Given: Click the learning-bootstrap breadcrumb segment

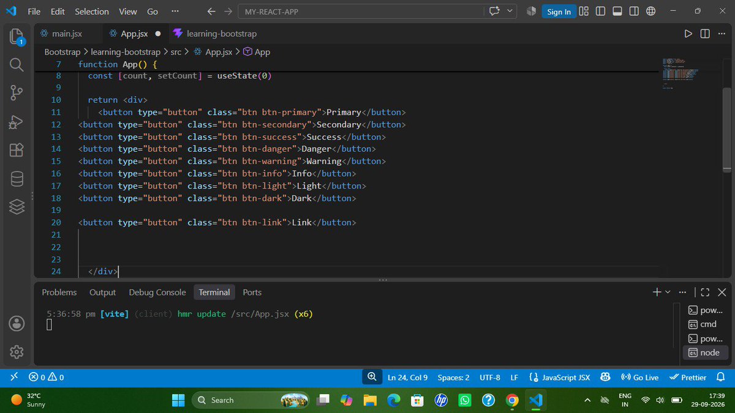Looking at the screenshot, I should (x=126, y=52).
